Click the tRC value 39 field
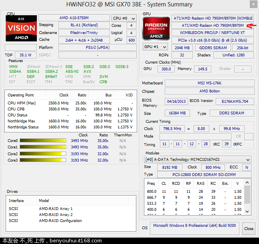 [227, 144]
